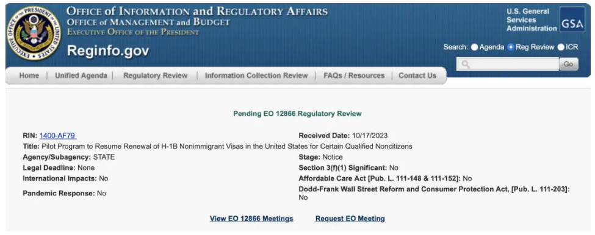Go to the Contact Us page
The height and width of the screenshot is (235, 595).
pos(417,75)
